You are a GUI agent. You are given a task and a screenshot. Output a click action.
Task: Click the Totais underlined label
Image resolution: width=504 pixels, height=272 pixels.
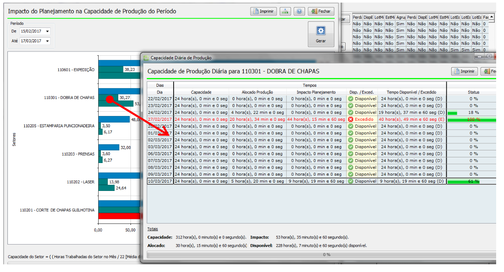click(152, 229)
